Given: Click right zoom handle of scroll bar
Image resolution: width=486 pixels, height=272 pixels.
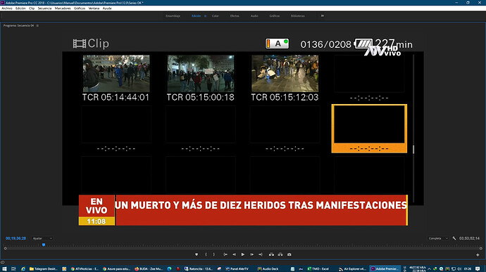Looking at the screenshot, I should click(x=481, y=248).
